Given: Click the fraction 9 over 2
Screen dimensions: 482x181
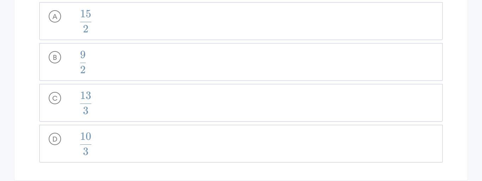Looking at the screenshot, I should click(83, 62).
